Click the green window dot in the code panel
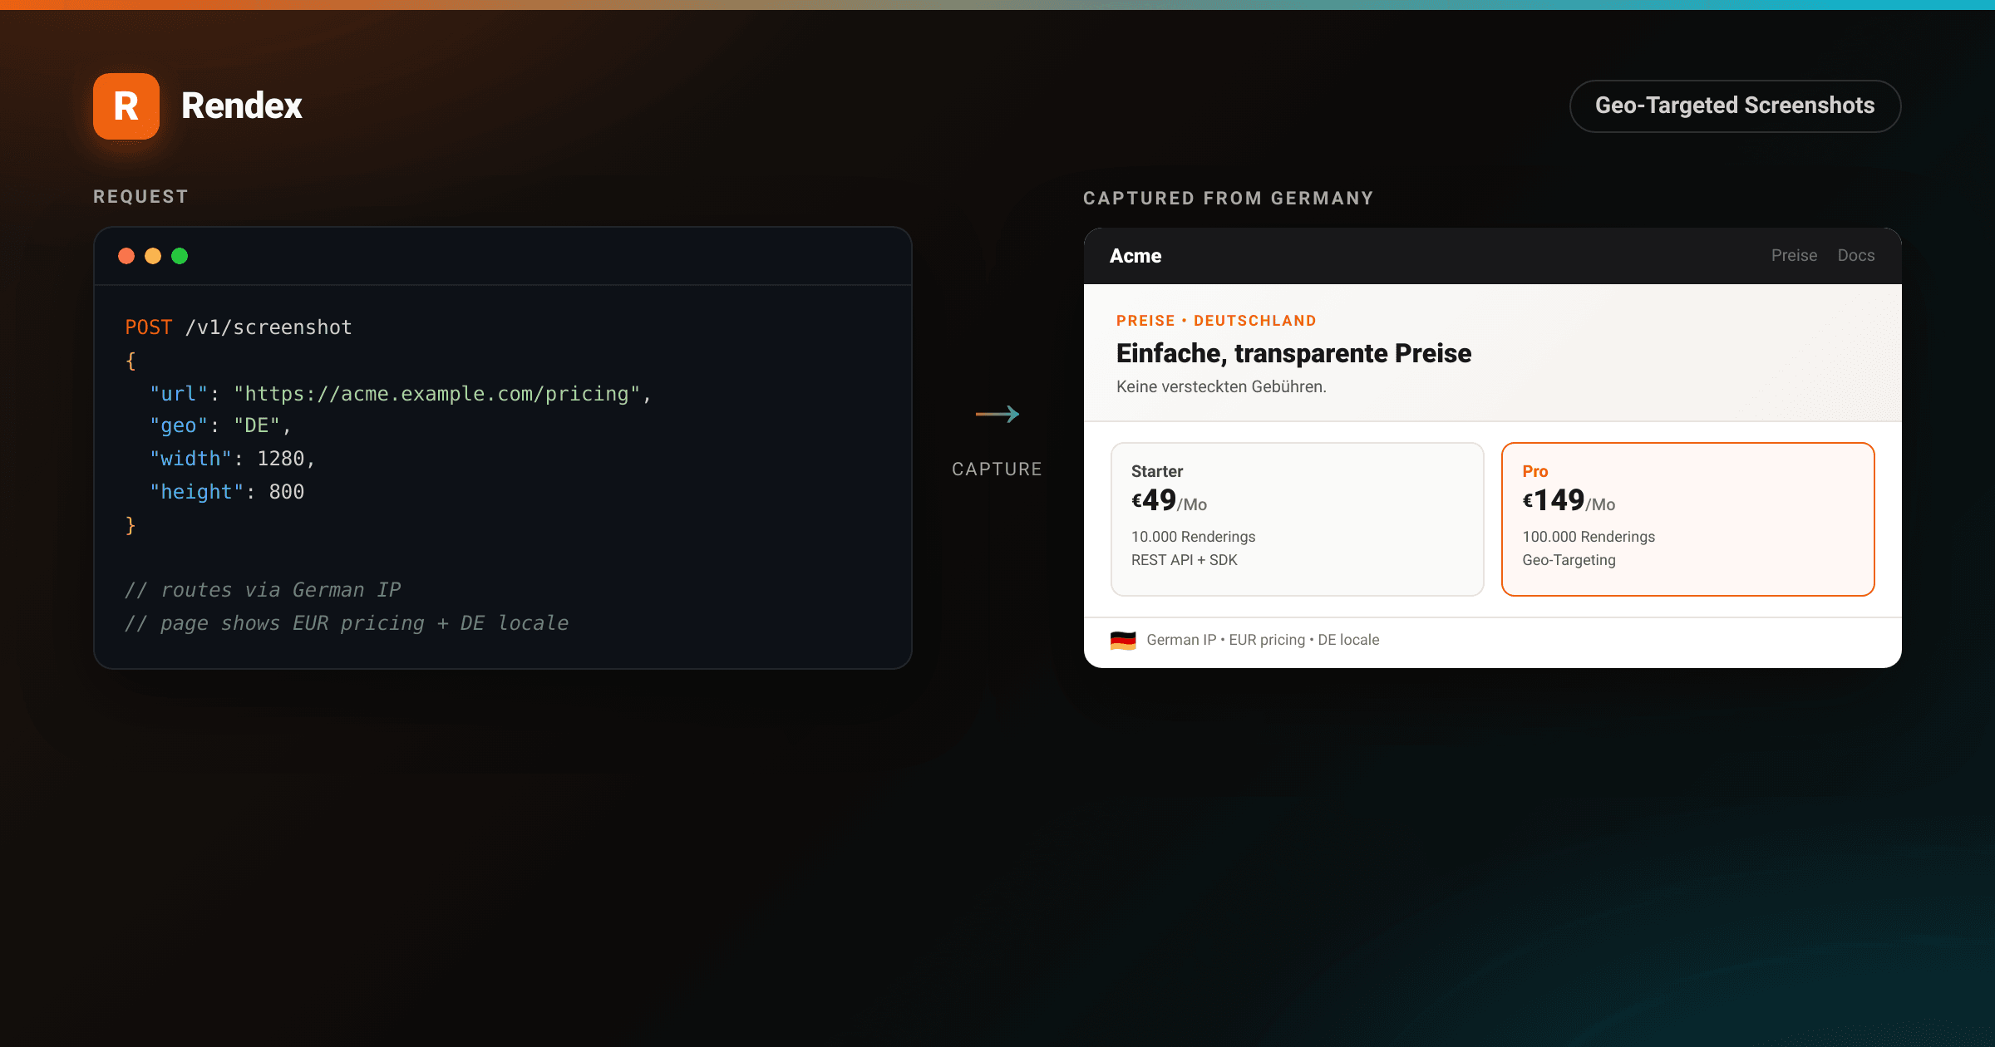Screen dimensions: 1995x1047 click(x=180, y=256)
